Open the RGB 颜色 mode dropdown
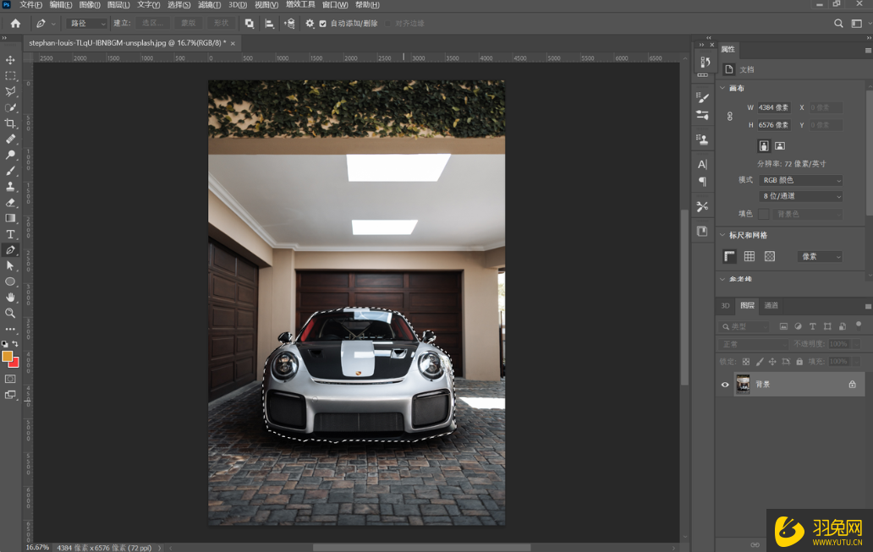The image size is (873, 552). [x=800, y=180]
